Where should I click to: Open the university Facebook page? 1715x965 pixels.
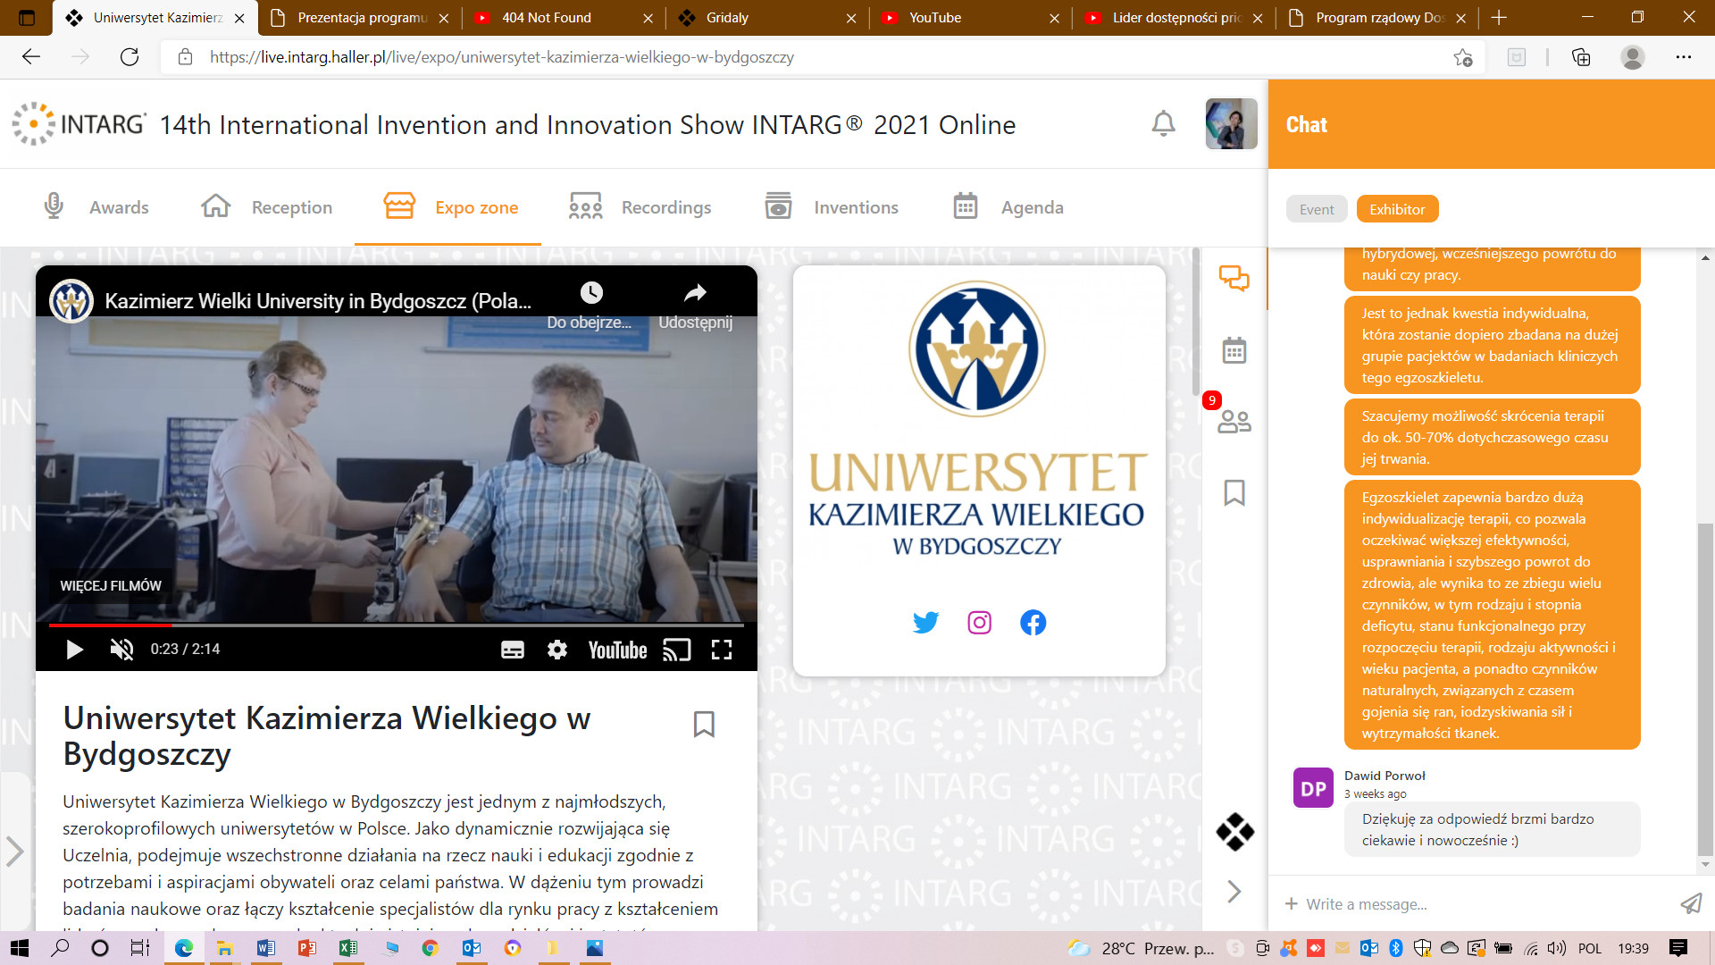[x=1033, y=622]
